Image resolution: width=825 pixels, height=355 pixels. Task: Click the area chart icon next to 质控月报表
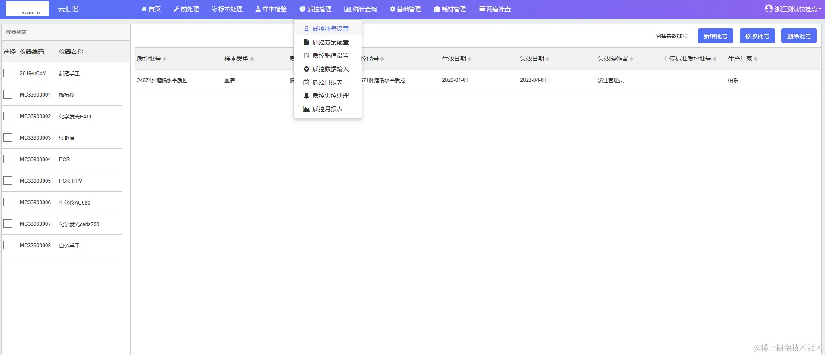click(306, 109)
